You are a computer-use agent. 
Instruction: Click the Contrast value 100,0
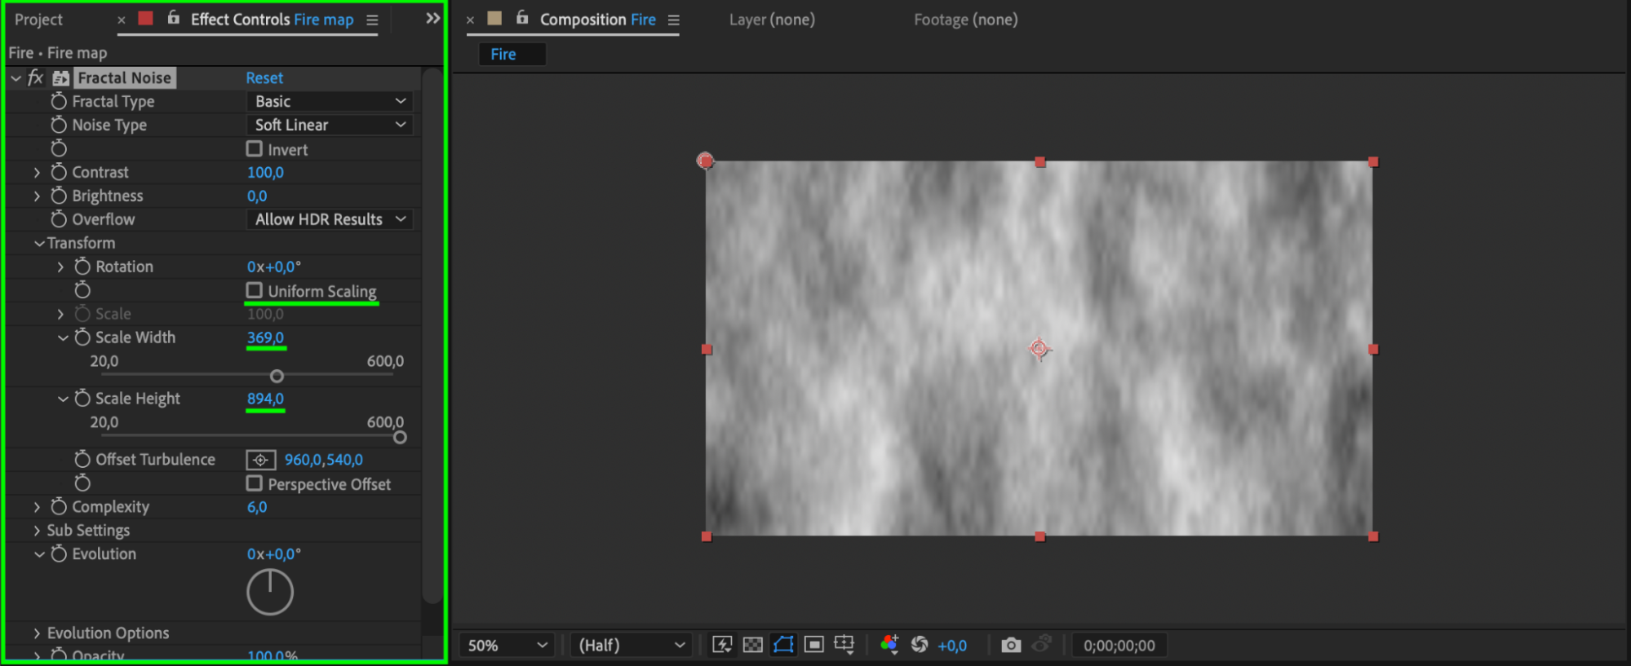pos(265,173)
